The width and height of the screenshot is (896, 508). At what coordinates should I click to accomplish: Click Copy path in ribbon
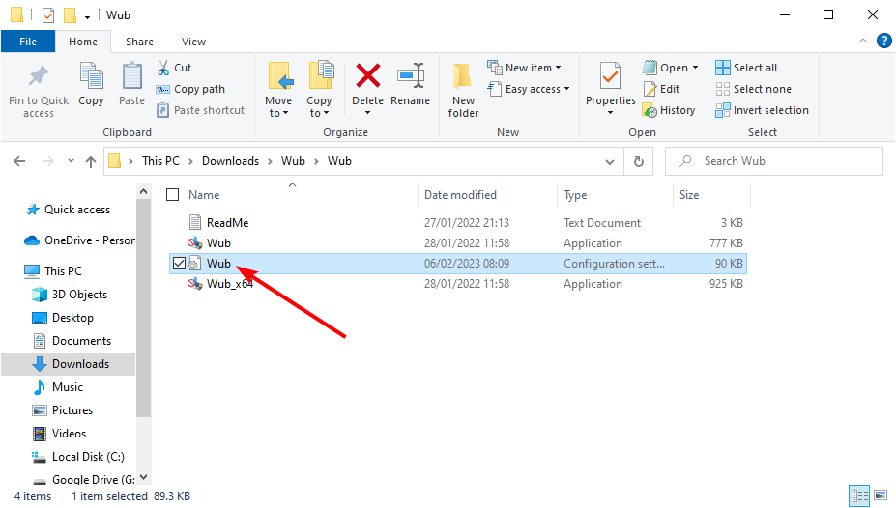point(190,89)
